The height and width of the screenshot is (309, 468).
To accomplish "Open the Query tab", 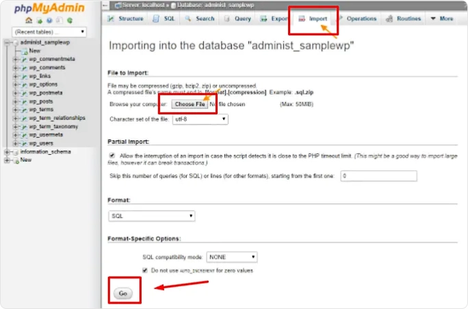I will click(238, 18).
